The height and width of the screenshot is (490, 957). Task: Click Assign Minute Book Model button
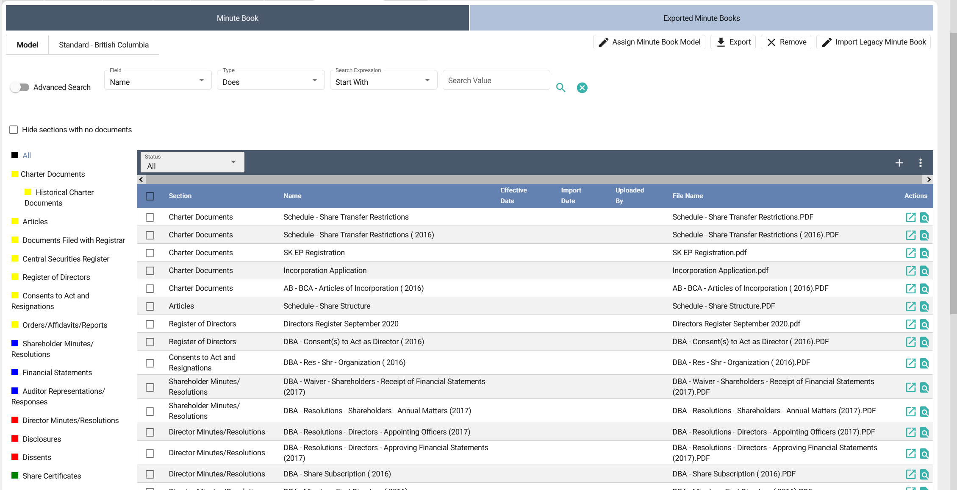[x=649, y=42]
